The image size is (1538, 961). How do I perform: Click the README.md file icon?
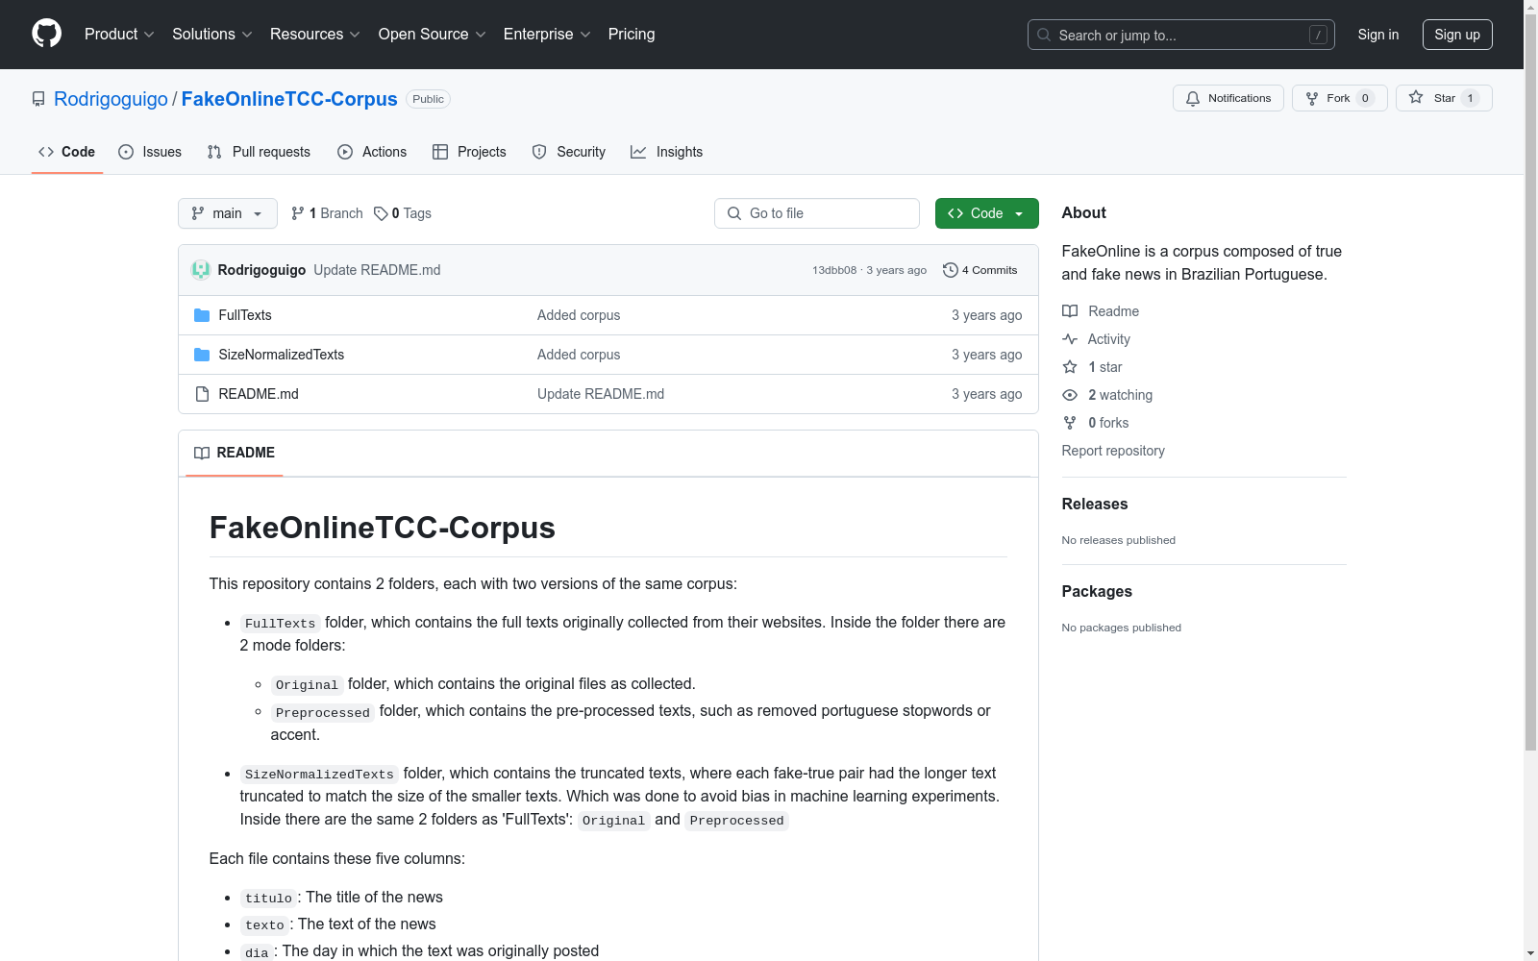click(x=202, y=394)
